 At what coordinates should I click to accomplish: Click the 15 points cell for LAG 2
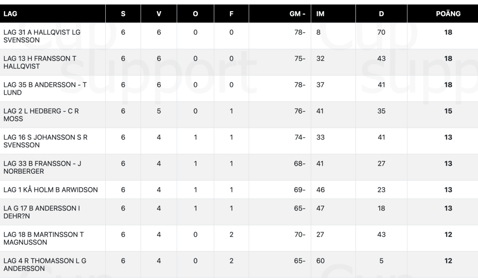448,111
